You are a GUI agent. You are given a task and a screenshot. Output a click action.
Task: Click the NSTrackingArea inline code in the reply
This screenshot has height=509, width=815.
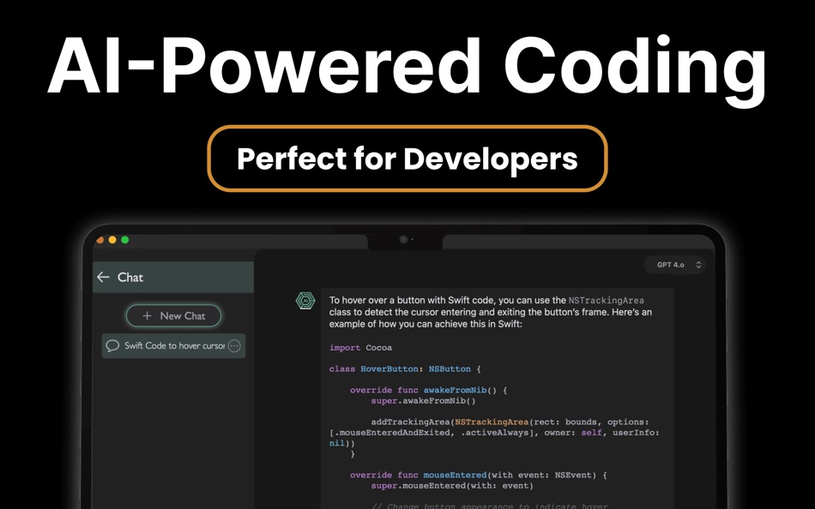pyautogui.click(x=606, y=300)
